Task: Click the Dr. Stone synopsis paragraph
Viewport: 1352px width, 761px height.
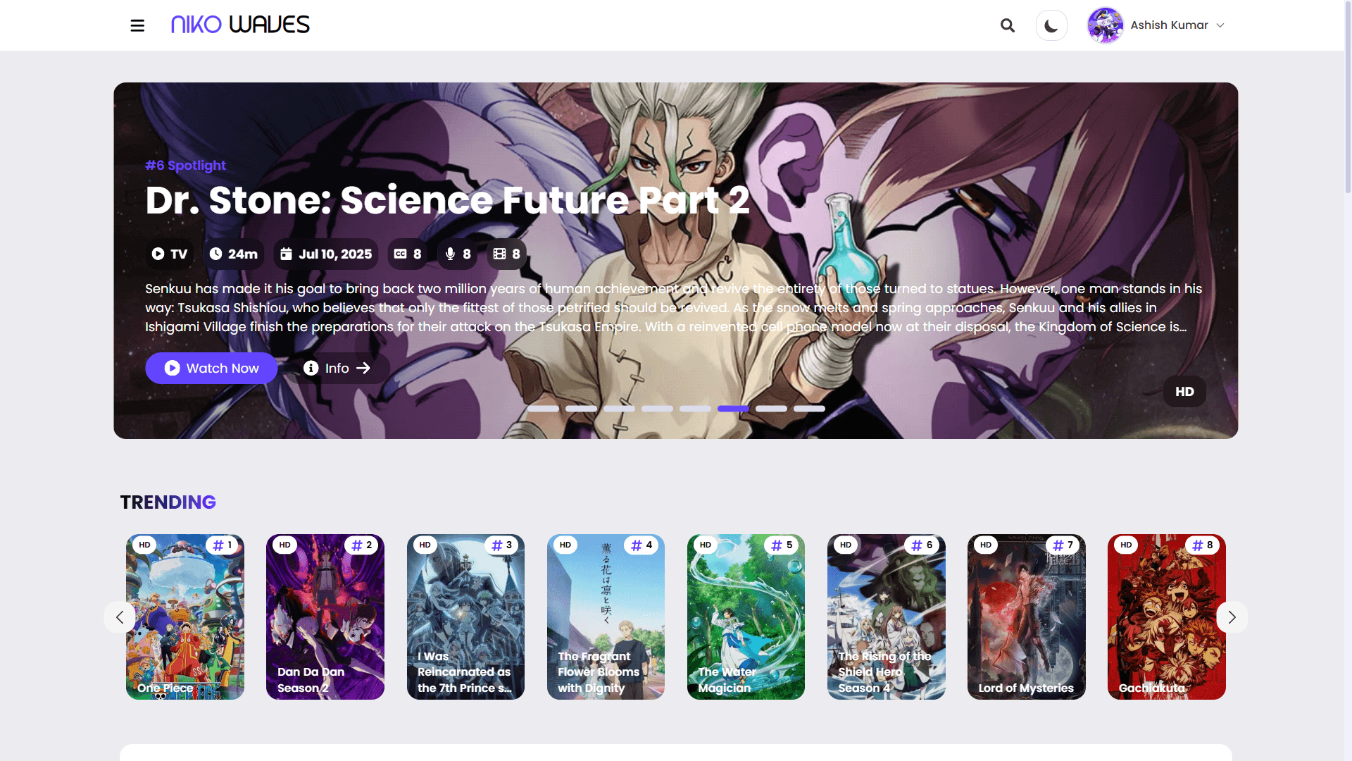Action: coord(673,307)
